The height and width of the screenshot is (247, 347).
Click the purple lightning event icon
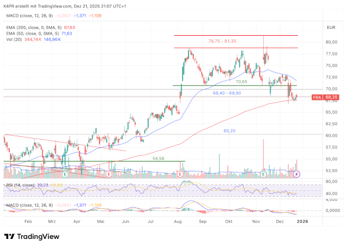tap(297, 173)
